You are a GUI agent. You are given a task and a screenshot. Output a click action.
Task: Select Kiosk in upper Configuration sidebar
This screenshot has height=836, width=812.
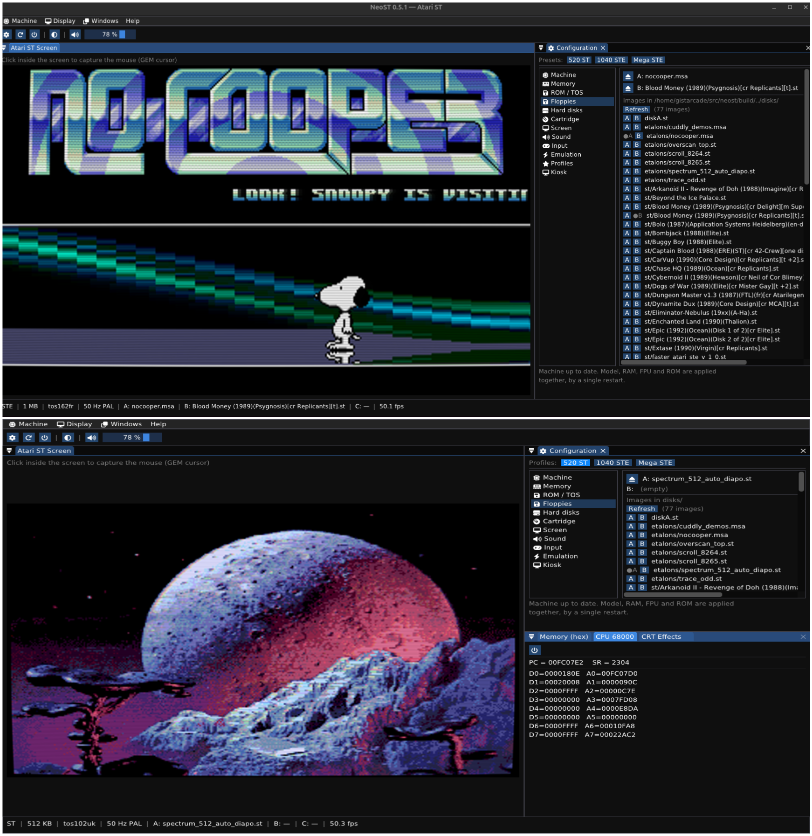click(558, 172)
